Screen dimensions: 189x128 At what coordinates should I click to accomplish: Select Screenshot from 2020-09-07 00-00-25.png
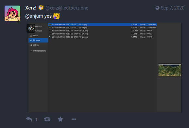102,31
